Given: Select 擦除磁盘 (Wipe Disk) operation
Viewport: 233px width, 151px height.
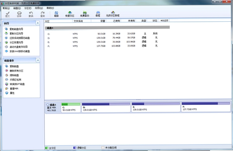Looking at the screenshot, I should (14, 75).
